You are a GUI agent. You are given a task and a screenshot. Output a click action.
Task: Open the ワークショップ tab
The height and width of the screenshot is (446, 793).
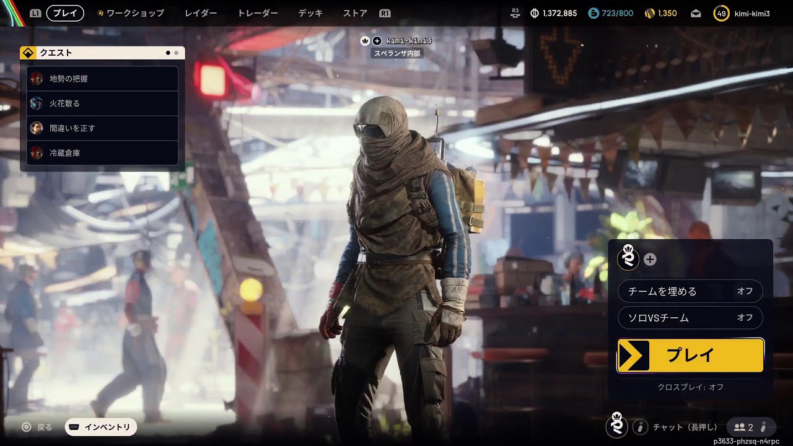135,13
